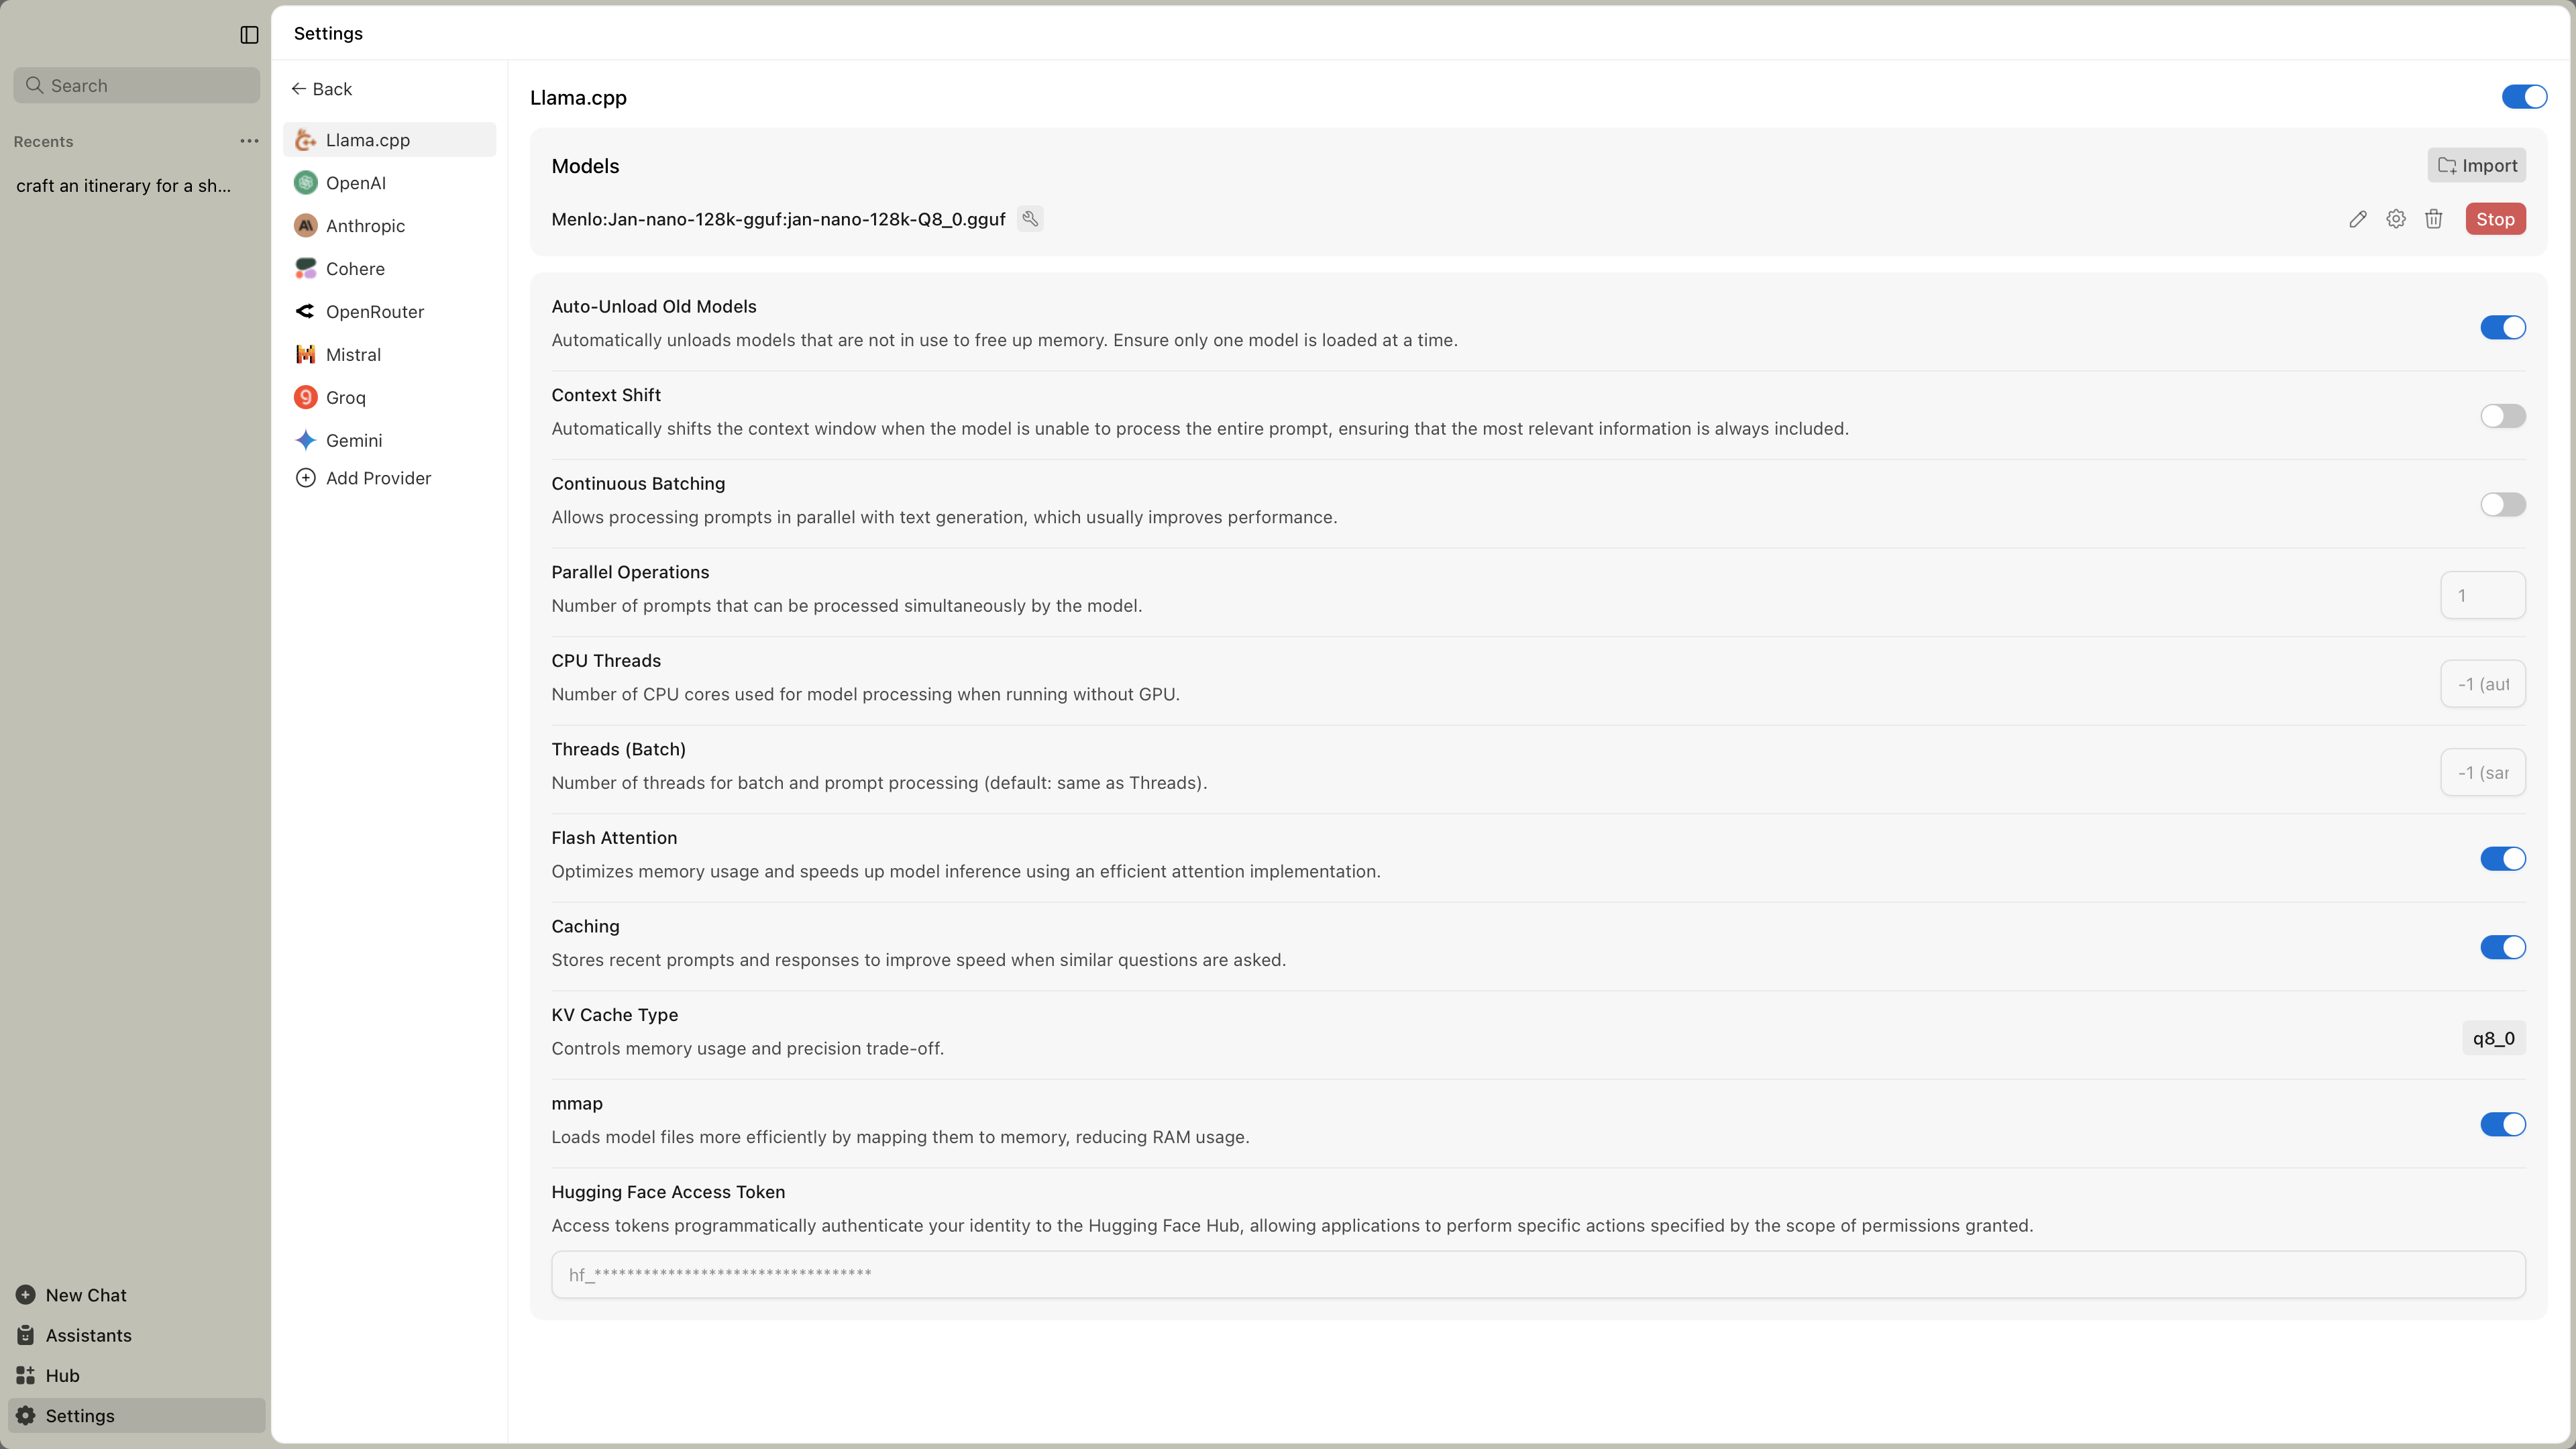Open model settings gear icon
The height and width of the screenshot is (1449, 2576).
tap(2395, 219)
